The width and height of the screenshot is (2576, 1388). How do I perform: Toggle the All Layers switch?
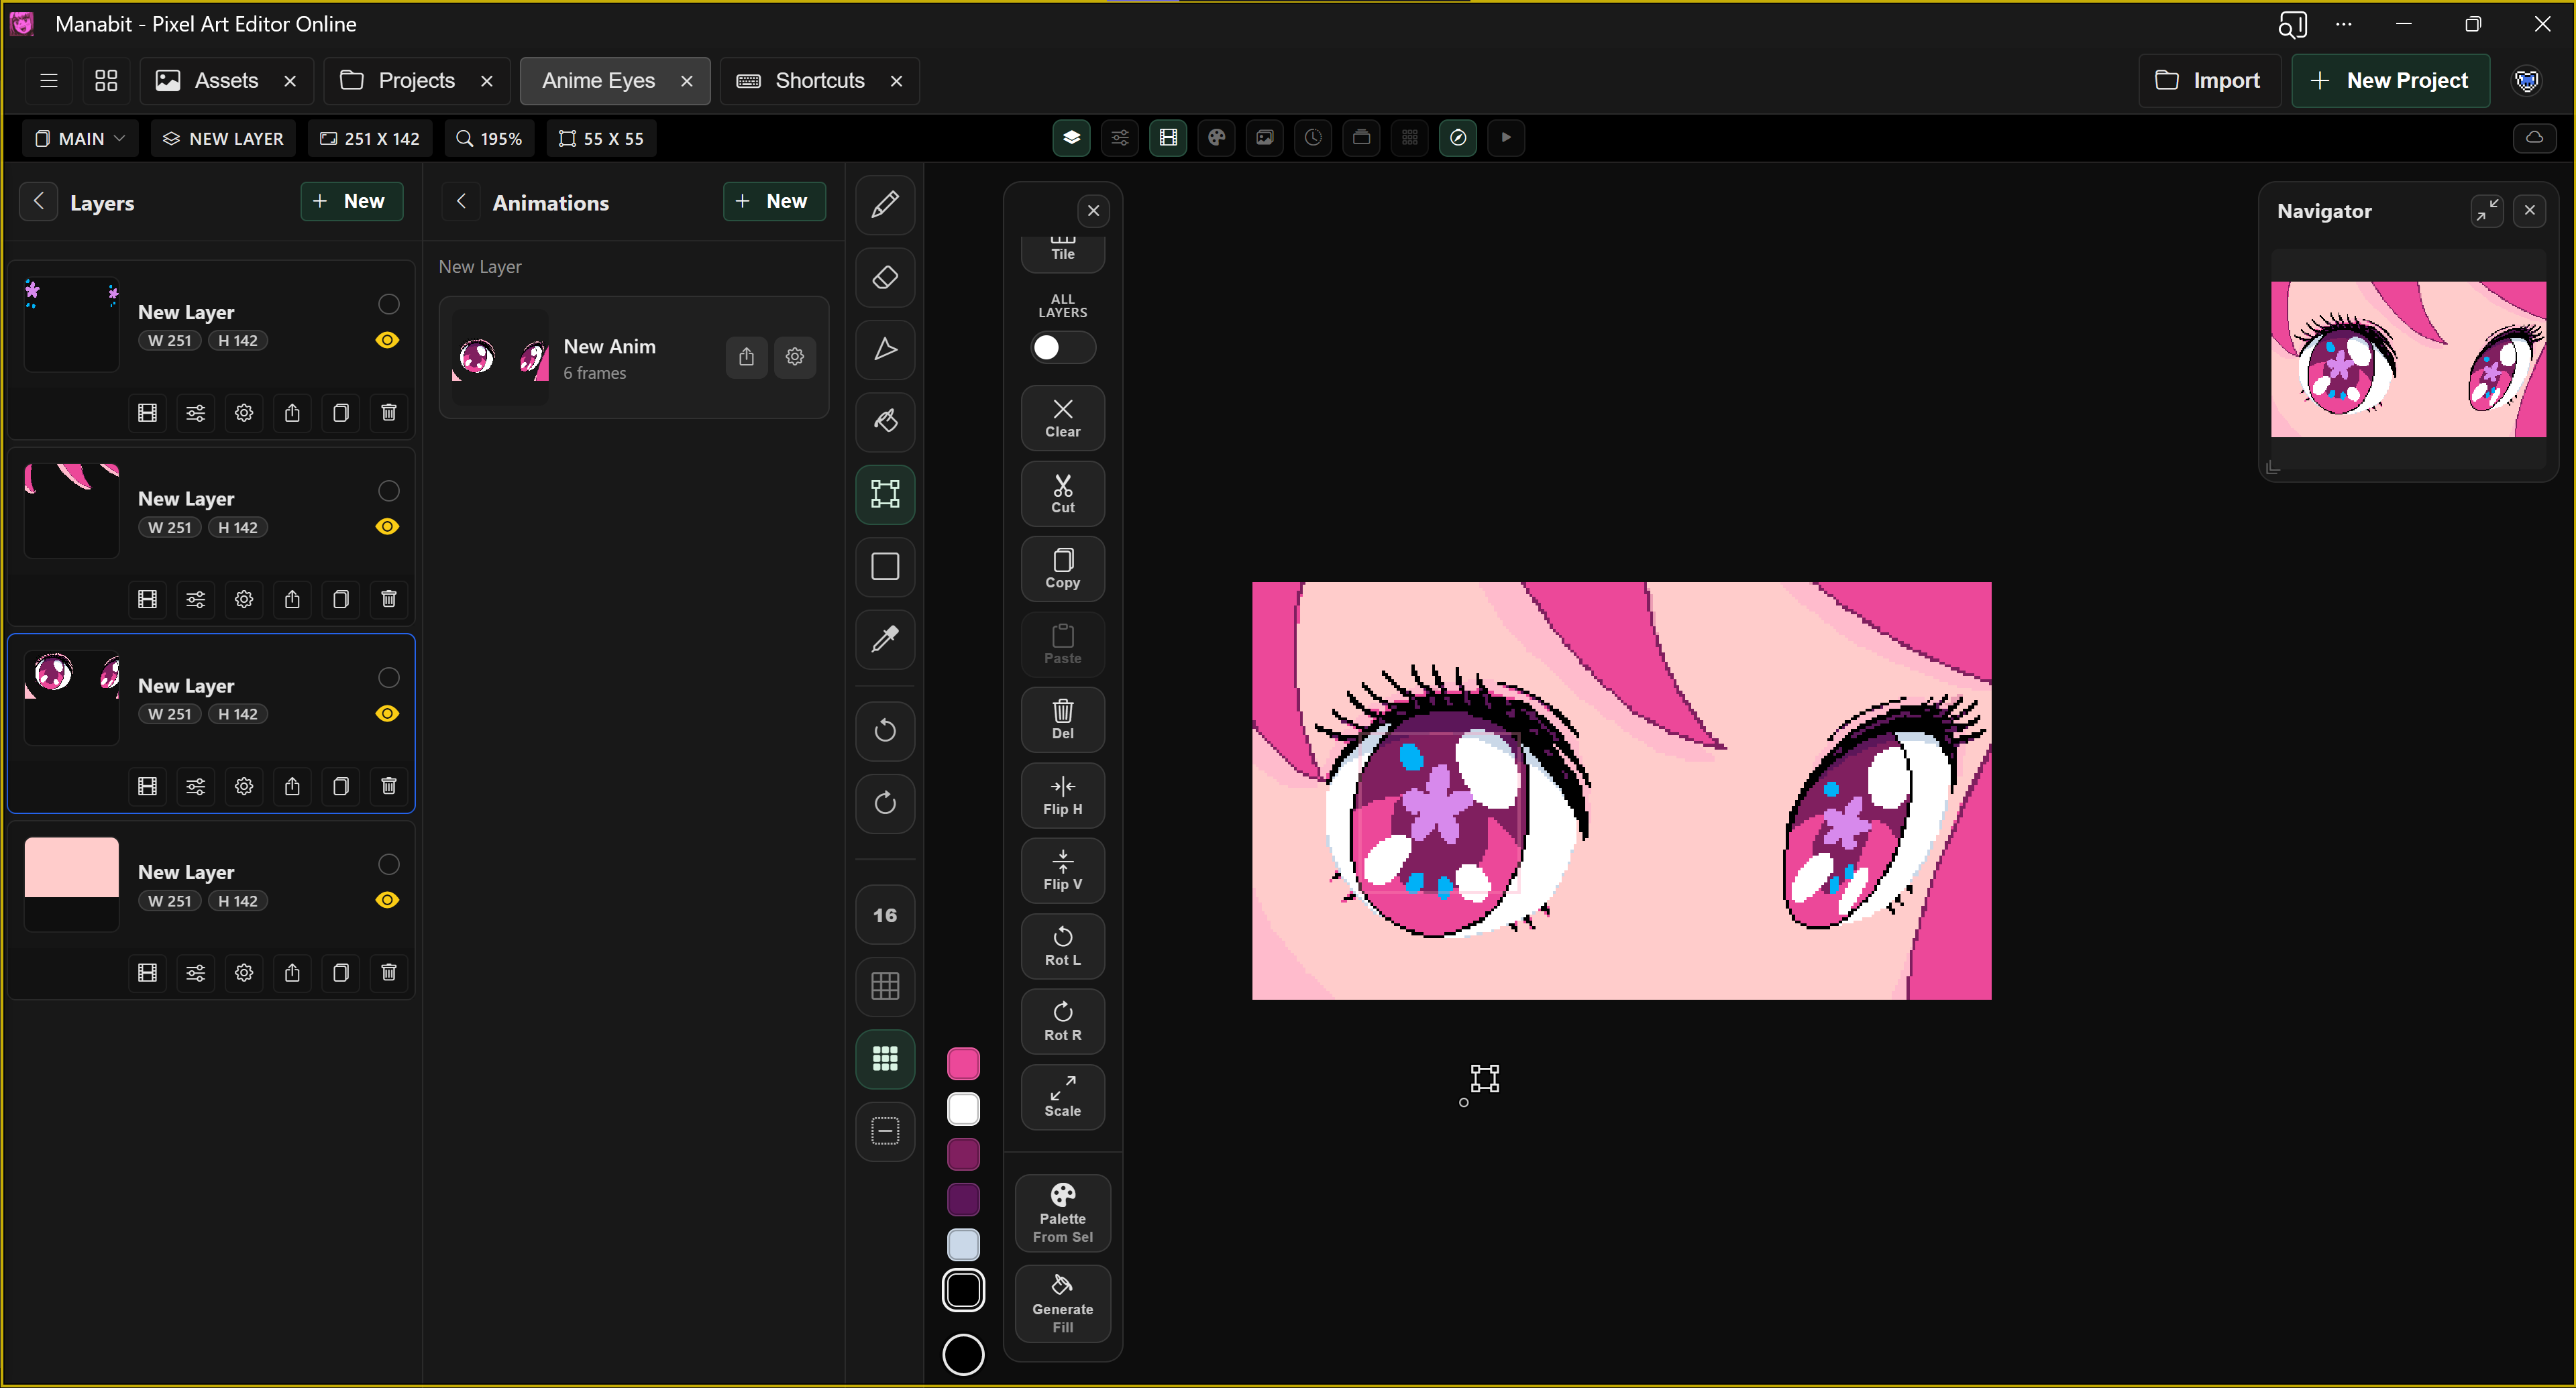click(1062, 347)
